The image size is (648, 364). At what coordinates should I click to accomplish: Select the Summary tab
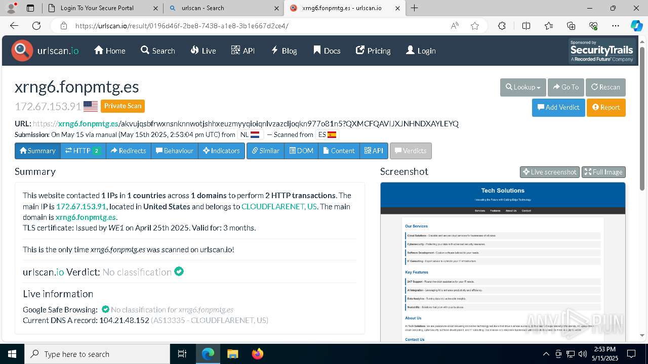tap(37, 151)
